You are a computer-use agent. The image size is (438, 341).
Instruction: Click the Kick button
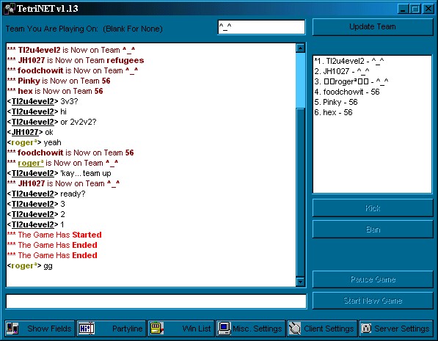[x=373, y=208]
